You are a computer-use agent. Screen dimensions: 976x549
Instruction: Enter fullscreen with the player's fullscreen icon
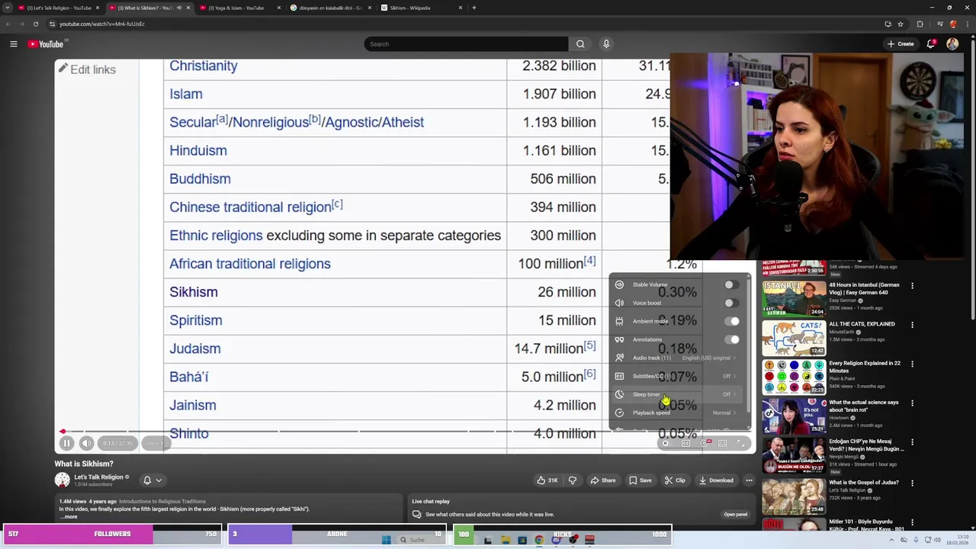click(740, 443)
